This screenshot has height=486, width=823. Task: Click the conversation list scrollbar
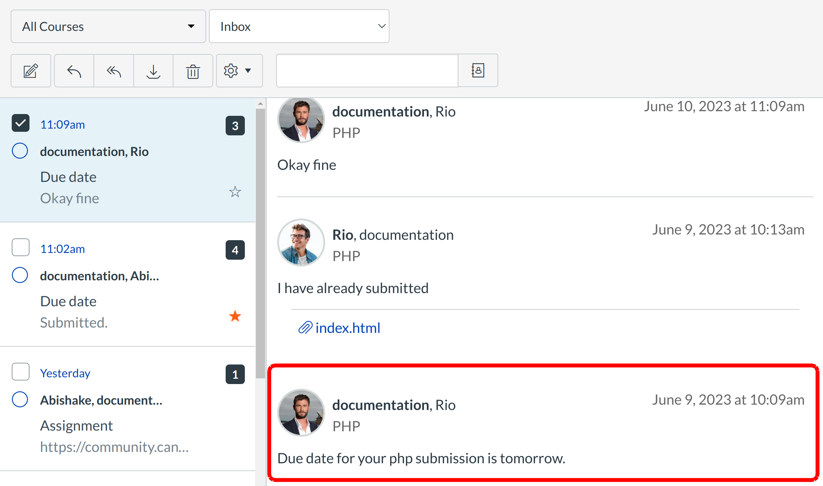pyautogui.click(x=260, y=242)
